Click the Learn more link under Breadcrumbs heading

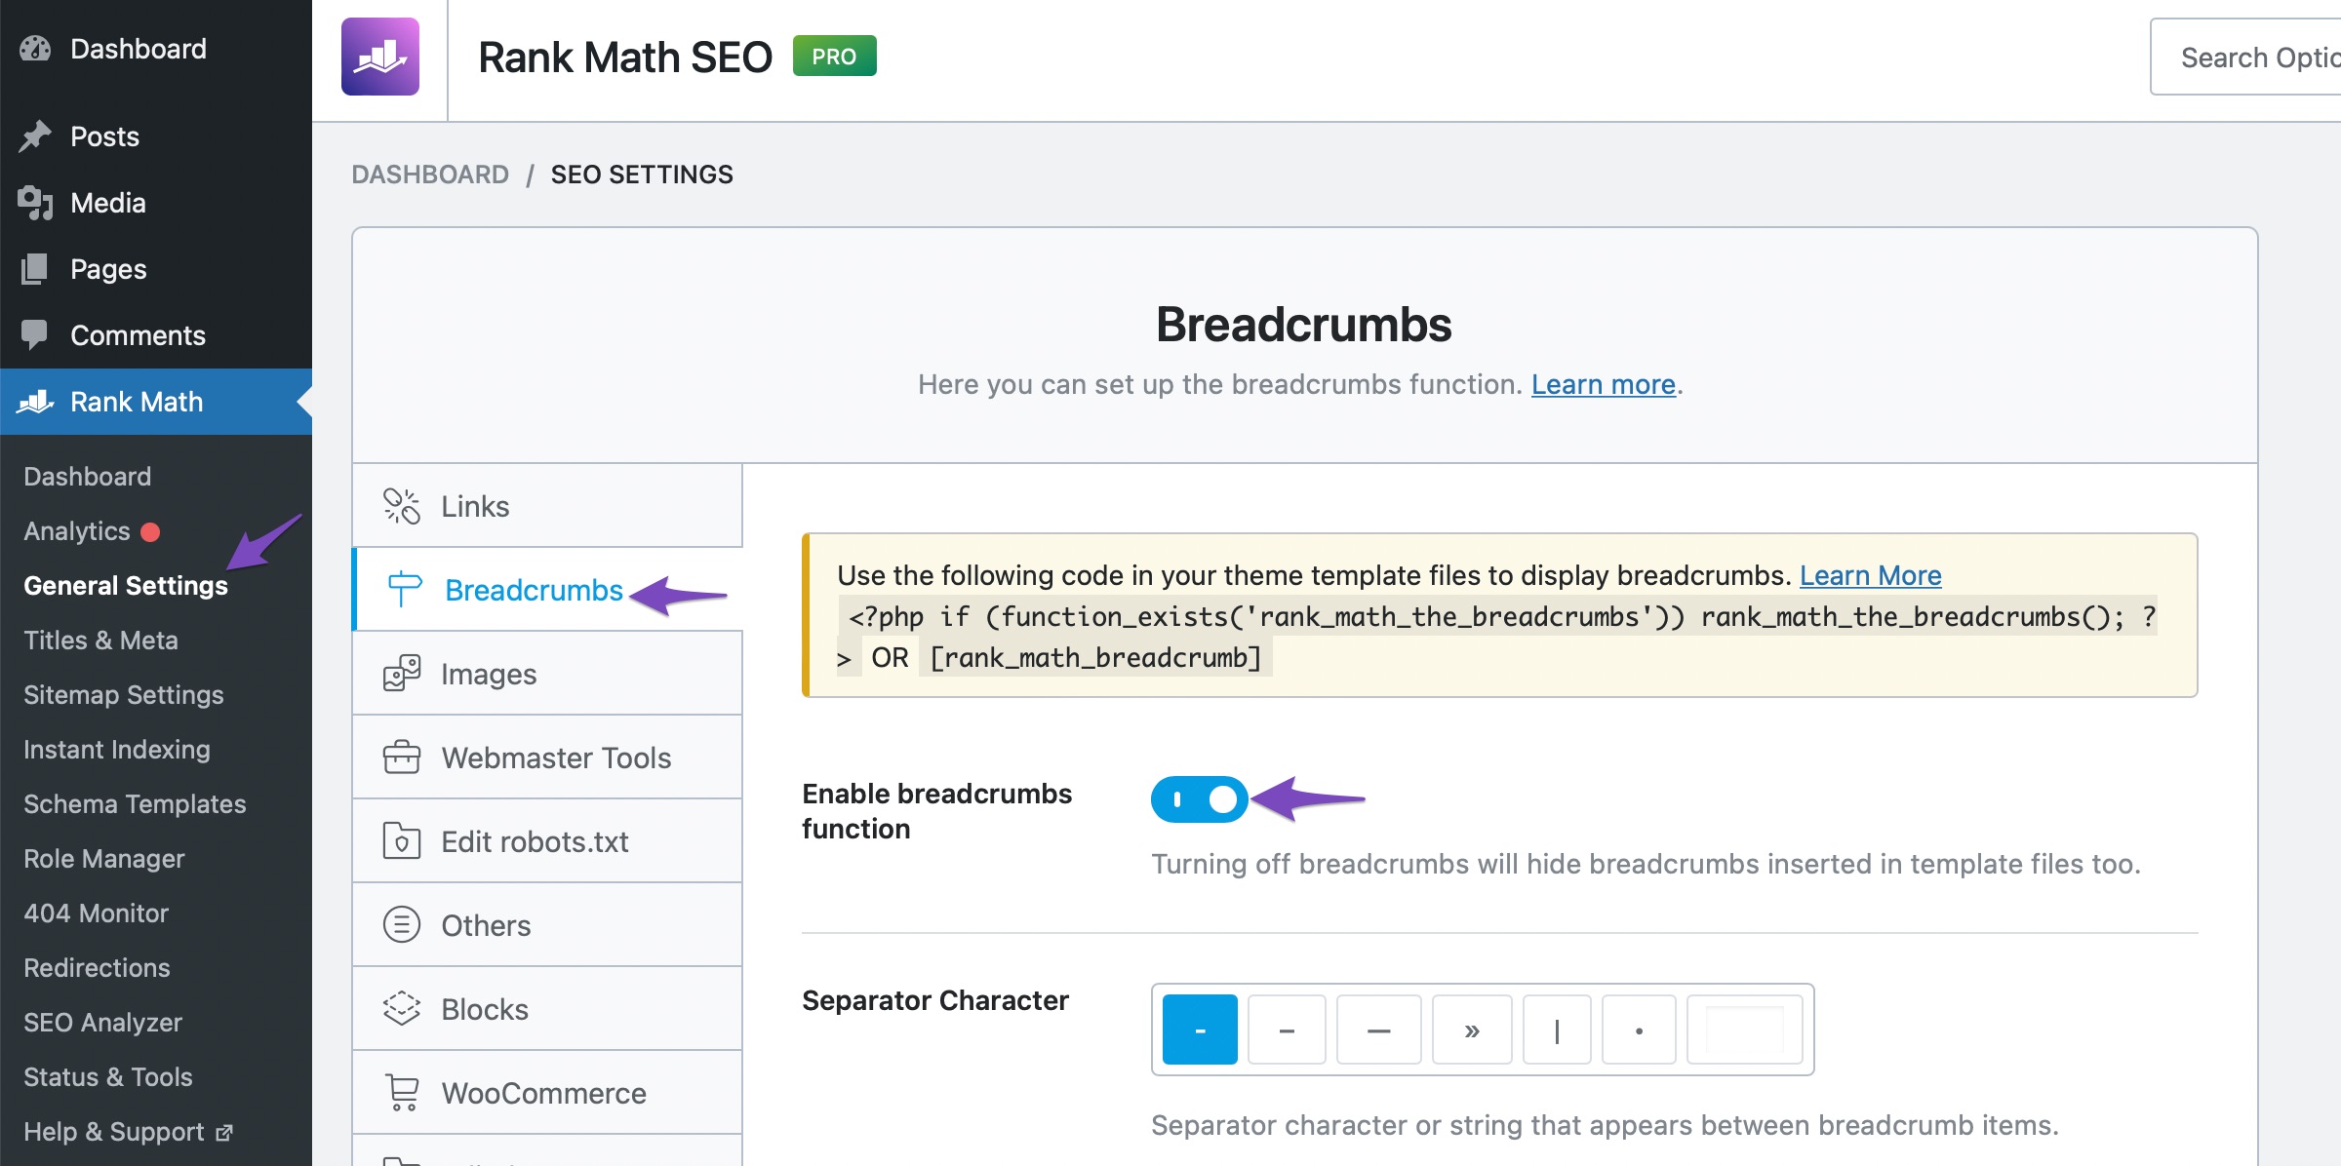click(x=1603, y=383)
